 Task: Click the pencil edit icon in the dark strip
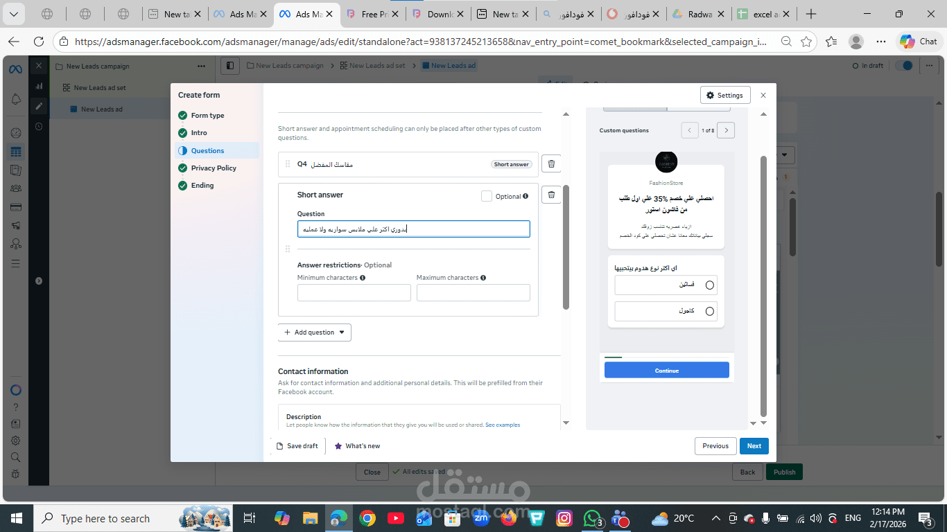(40, 106)
